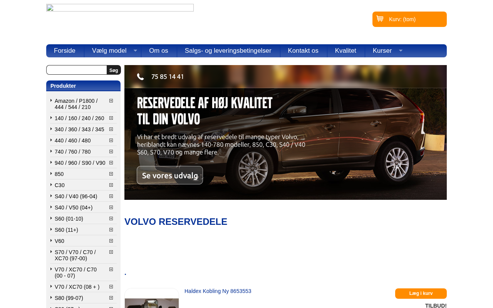
Task: Expand the S40 / V50 (04+) category
Action: 111,208
